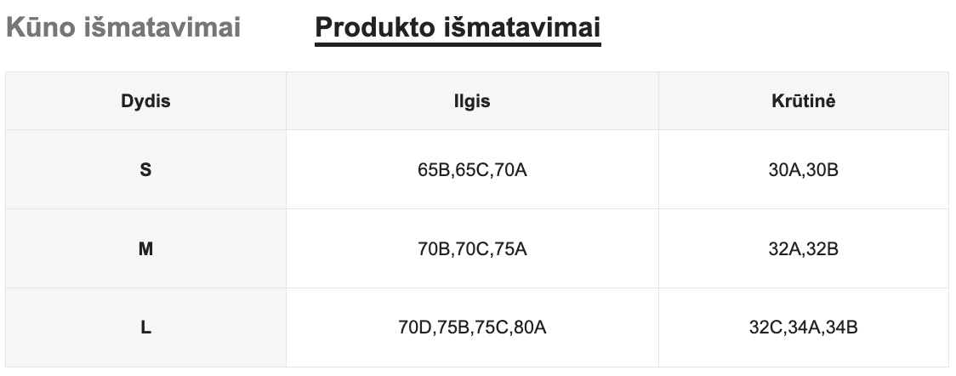The image size is (956, 376).
Task: Click the Krūtinė column header
Action: (x=803, y=101)
